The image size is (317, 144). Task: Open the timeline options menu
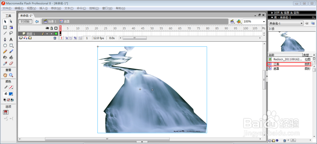click(264, 28)
